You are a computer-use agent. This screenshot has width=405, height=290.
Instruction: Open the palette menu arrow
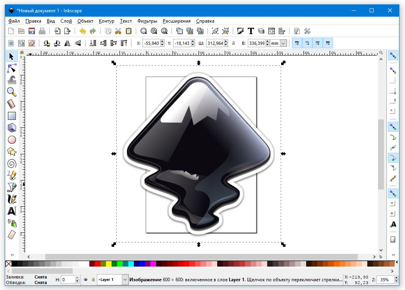point(397,262)
